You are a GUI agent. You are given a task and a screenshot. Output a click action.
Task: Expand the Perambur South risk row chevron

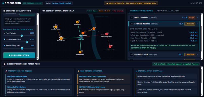197,54
